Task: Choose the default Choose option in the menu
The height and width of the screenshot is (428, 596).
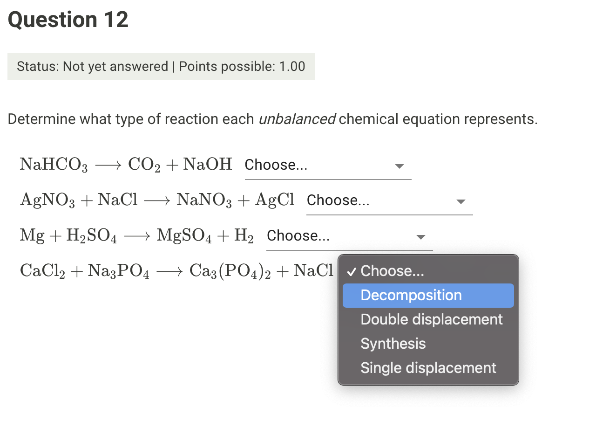Action: pyautogui.click(x=393, y=271)
